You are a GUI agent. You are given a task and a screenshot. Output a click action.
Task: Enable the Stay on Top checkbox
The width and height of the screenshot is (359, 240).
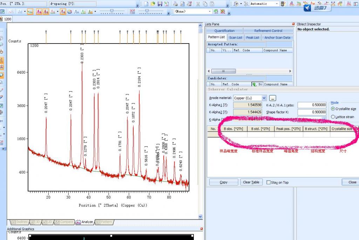click(x=269, y=182)
